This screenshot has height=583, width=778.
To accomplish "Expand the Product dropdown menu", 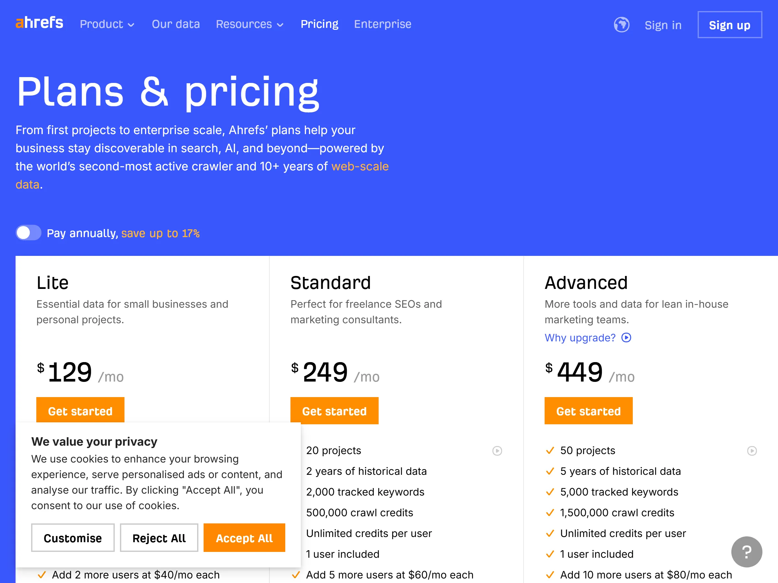I will [x=107, y=24].
